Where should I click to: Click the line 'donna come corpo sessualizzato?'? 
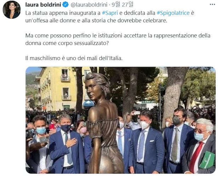(67, 43)
